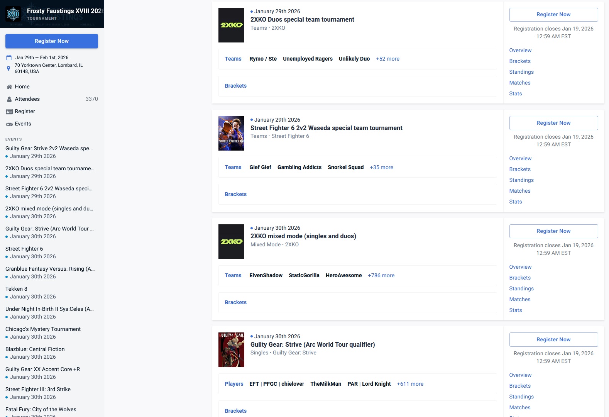Open the 2XKO Duos special team tournament title
This screenshot has height=417, width=609.
[x=302, y=20]
